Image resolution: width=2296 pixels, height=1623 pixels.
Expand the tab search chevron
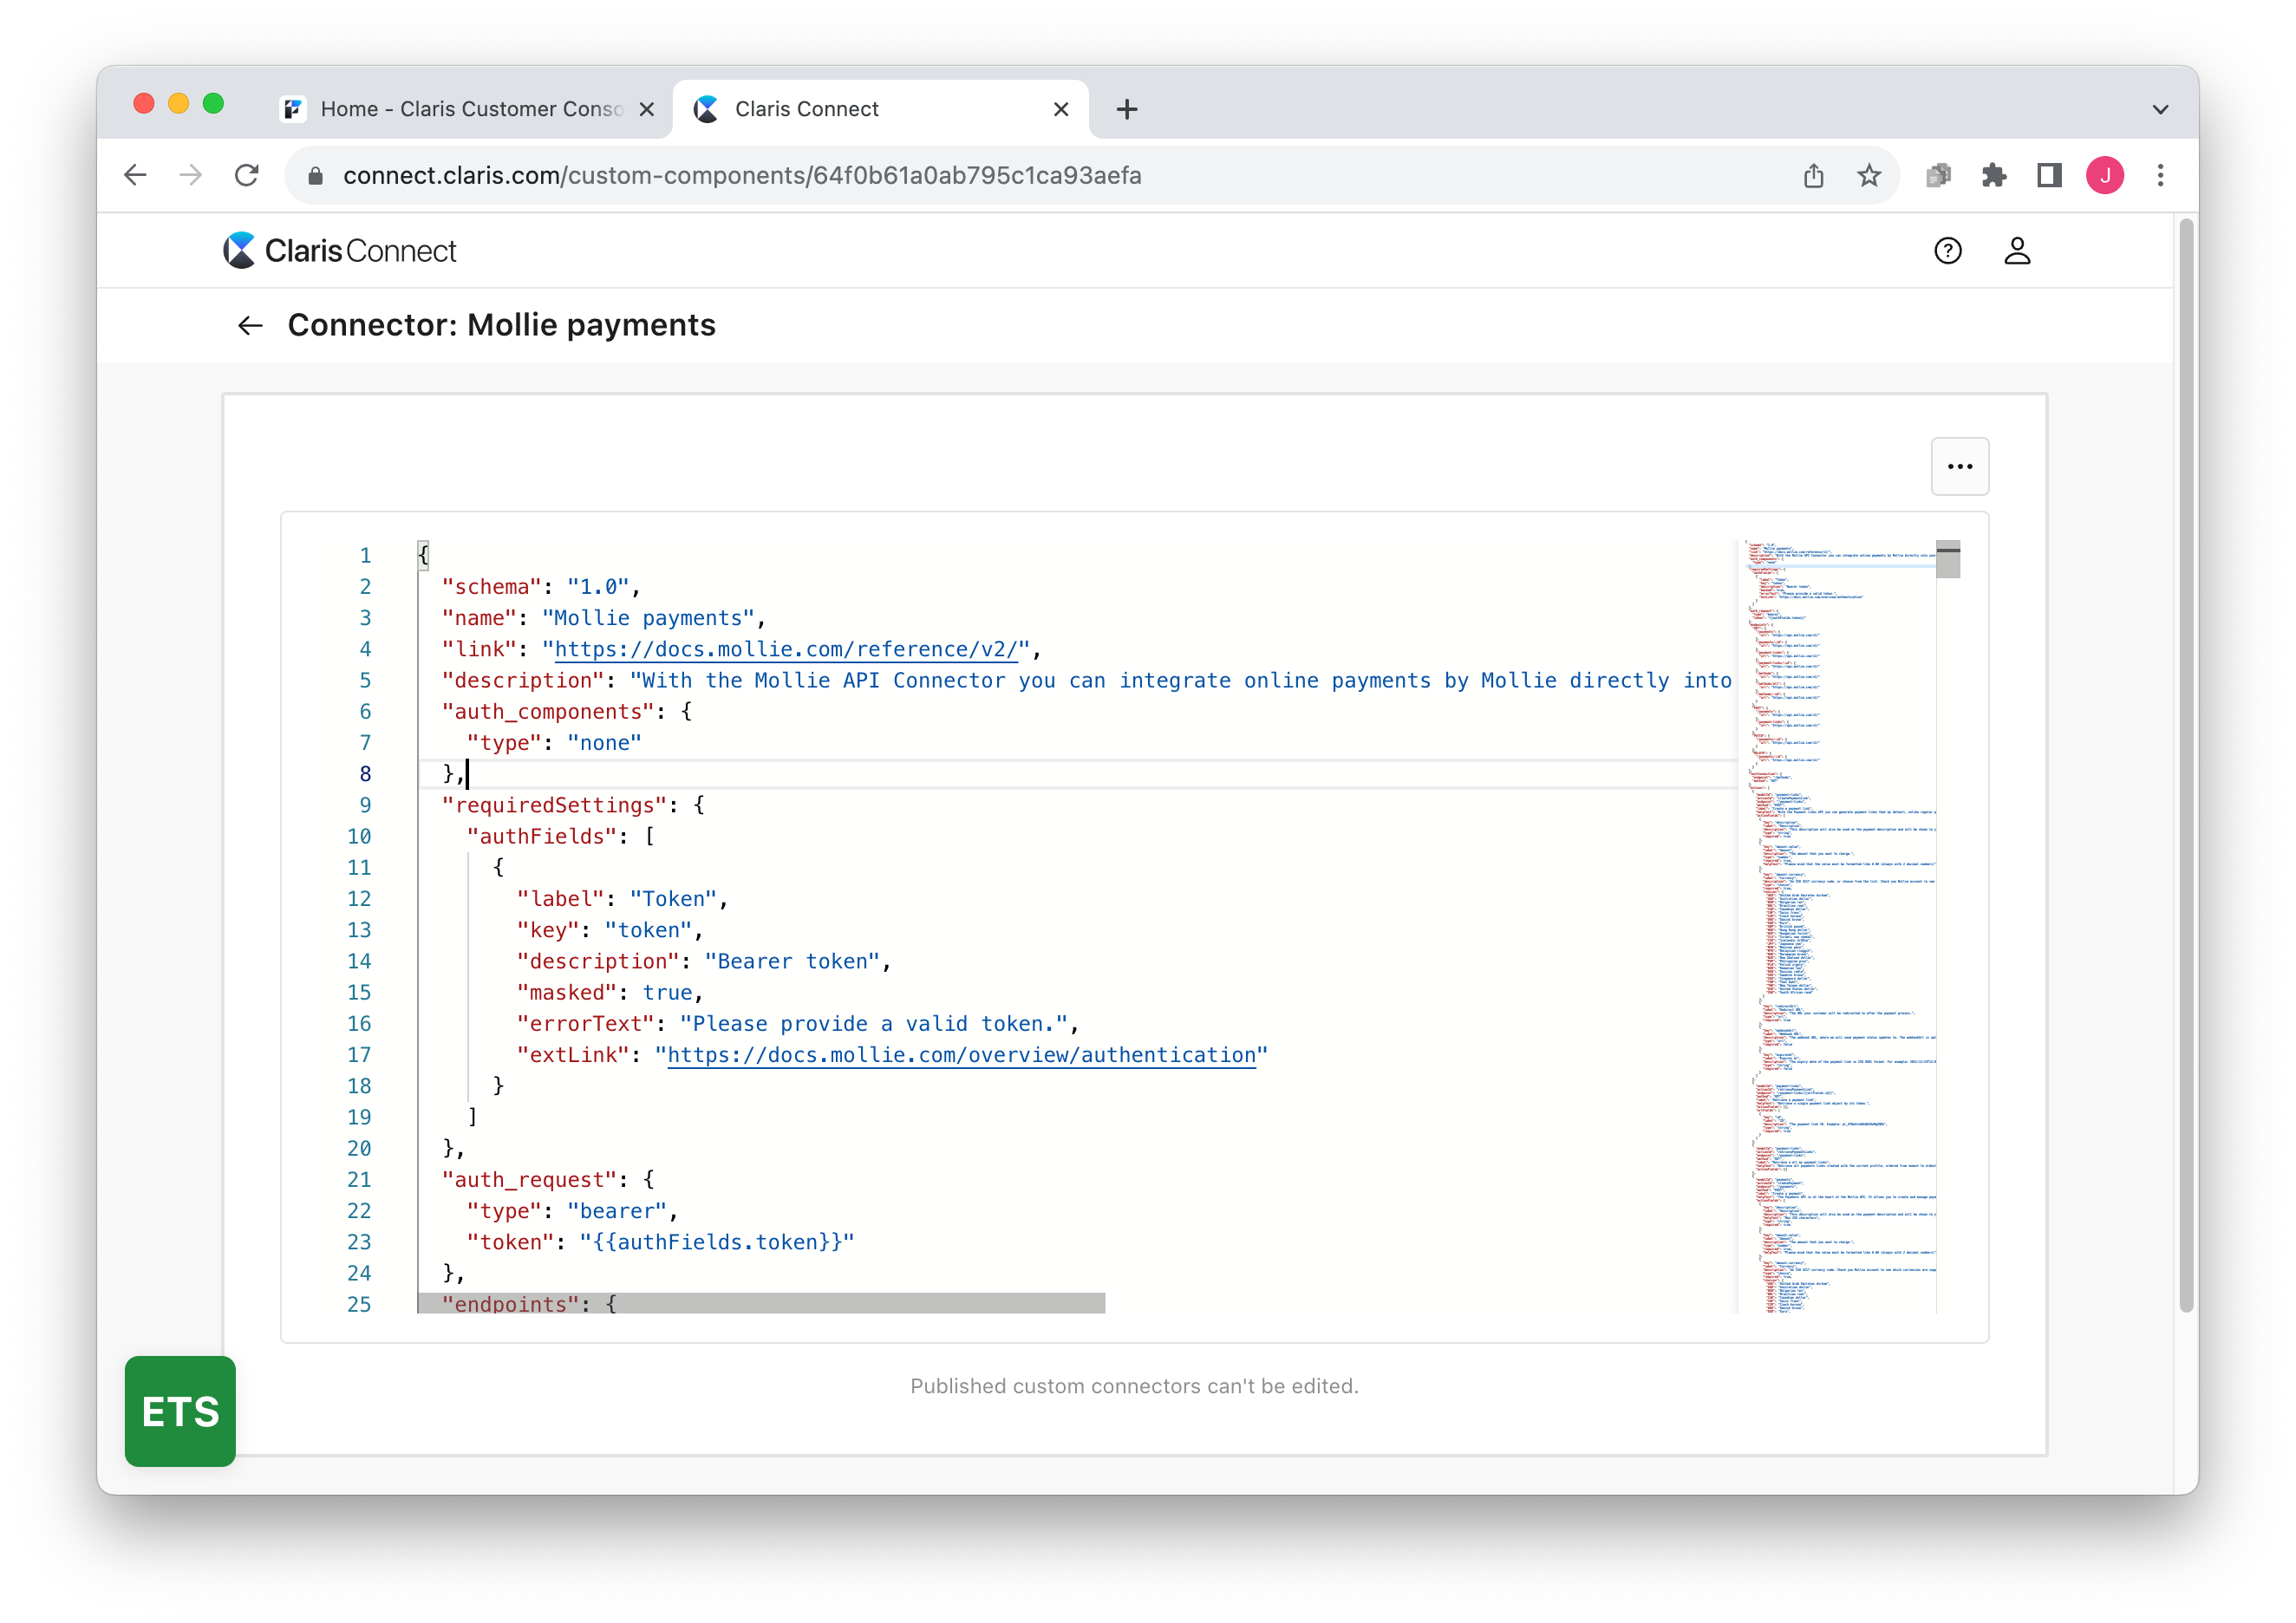click(x=2160, y=110)
